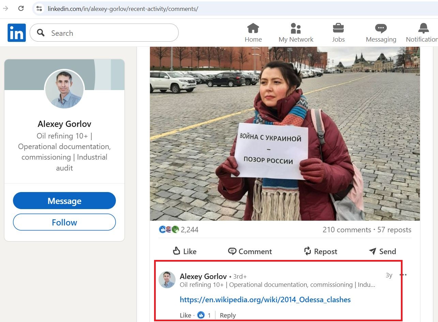Click the Message button on Alexey's profile
438x322 pixels.
coord(64,201)
